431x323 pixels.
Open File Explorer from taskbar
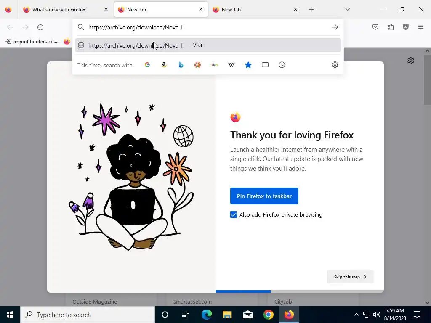[x=227, y=315]
